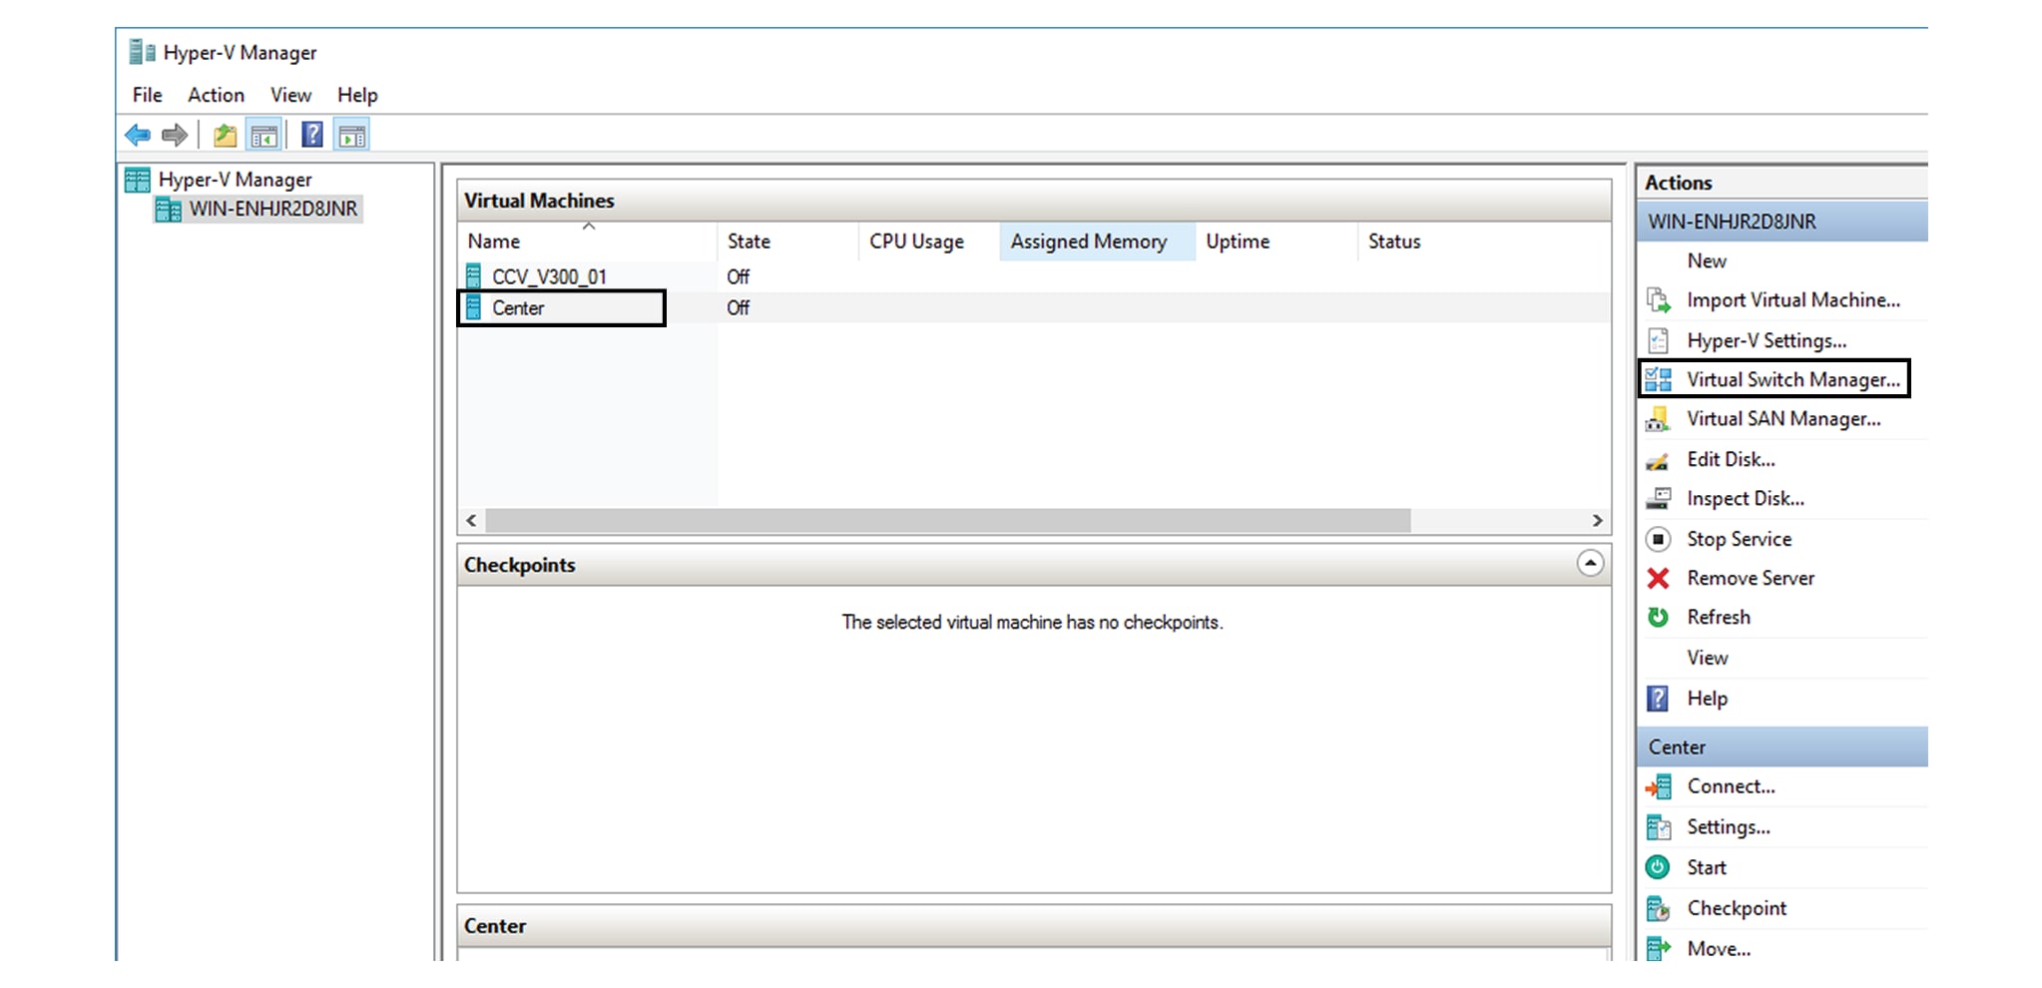Click the Connect icon under Center actions
Screen dimensions: 2042x988
1658,786
